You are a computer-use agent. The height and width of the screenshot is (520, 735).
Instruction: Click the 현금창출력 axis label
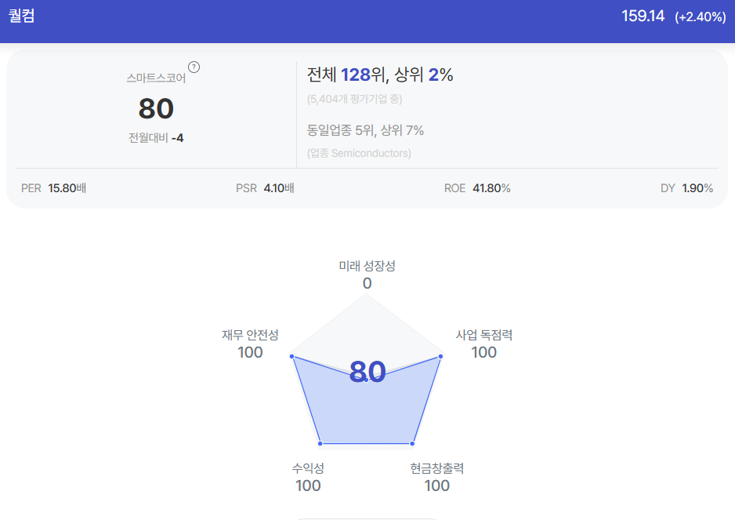click(x=437, y=468)
